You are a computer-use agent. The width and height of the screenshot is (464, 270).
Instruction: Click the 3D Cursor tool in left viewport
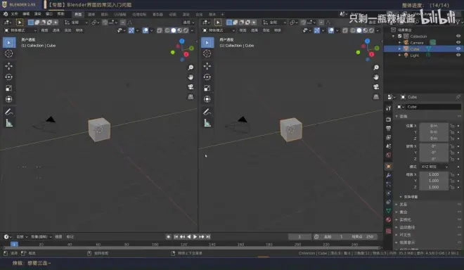pyautogui.click(x=9, y=53)
